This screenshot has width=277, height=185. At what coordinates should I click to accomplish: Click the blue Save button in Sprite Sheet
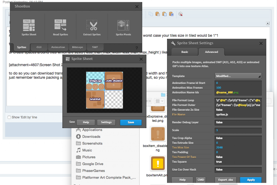click(131, 123)
